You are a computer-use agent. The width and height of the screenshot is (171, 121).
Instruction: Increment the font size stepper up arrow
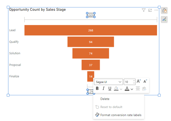pyautogui.click(x=134, y=81)
